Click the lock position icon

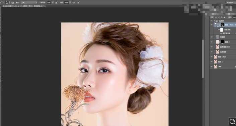click(x=221, y=17)
